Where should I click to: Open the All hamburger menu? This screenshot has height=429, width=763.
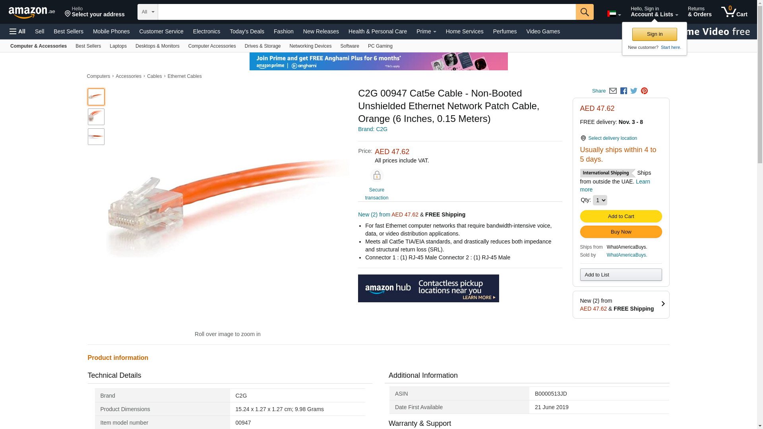click(17, 31)
